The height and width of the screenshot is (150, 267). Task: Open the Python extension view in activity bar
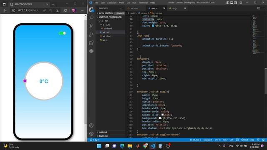tap(91, 51)
